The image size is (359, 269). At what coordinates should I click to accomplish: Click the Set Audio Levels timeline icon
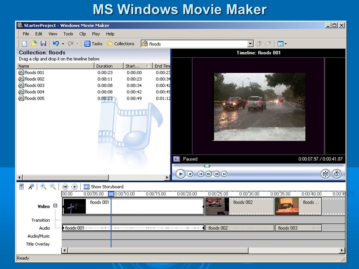click(22, 187)
